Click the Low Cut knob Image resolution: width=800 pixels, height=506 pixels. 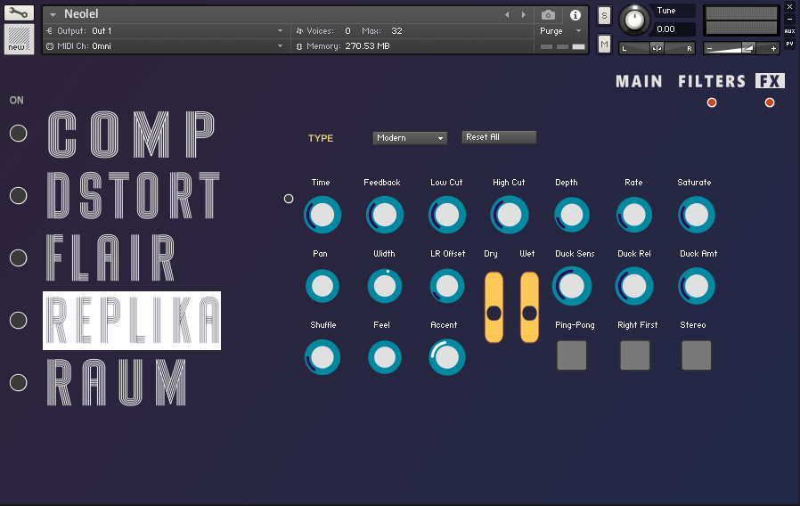coord(447,215)
